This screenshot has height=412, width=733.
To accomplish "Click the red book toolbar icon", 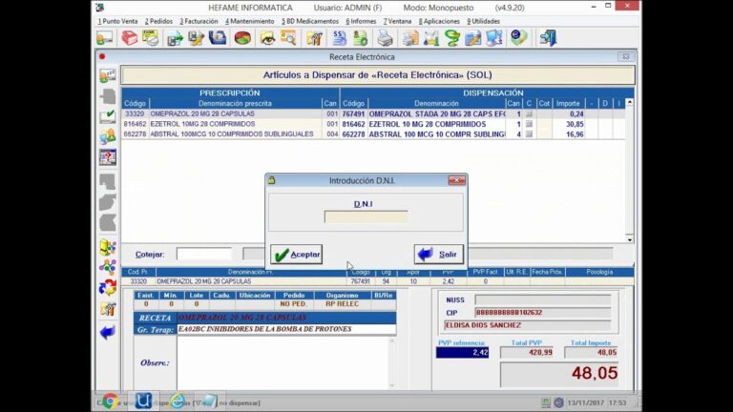I will click(130, 38).
